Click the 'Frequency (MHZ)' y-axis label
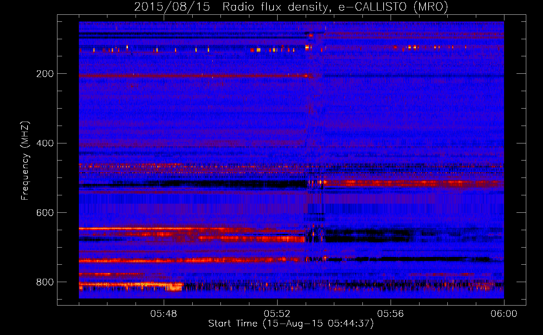543x335 pixels. [x=25, y=161]
